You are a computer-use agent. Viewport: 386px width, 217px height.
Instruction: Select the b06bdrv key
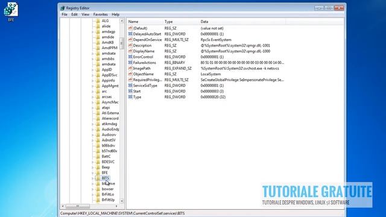109,146
